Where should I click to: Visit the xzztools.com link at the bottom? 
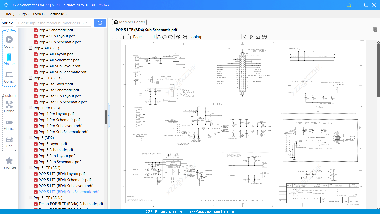pos(190,211)
